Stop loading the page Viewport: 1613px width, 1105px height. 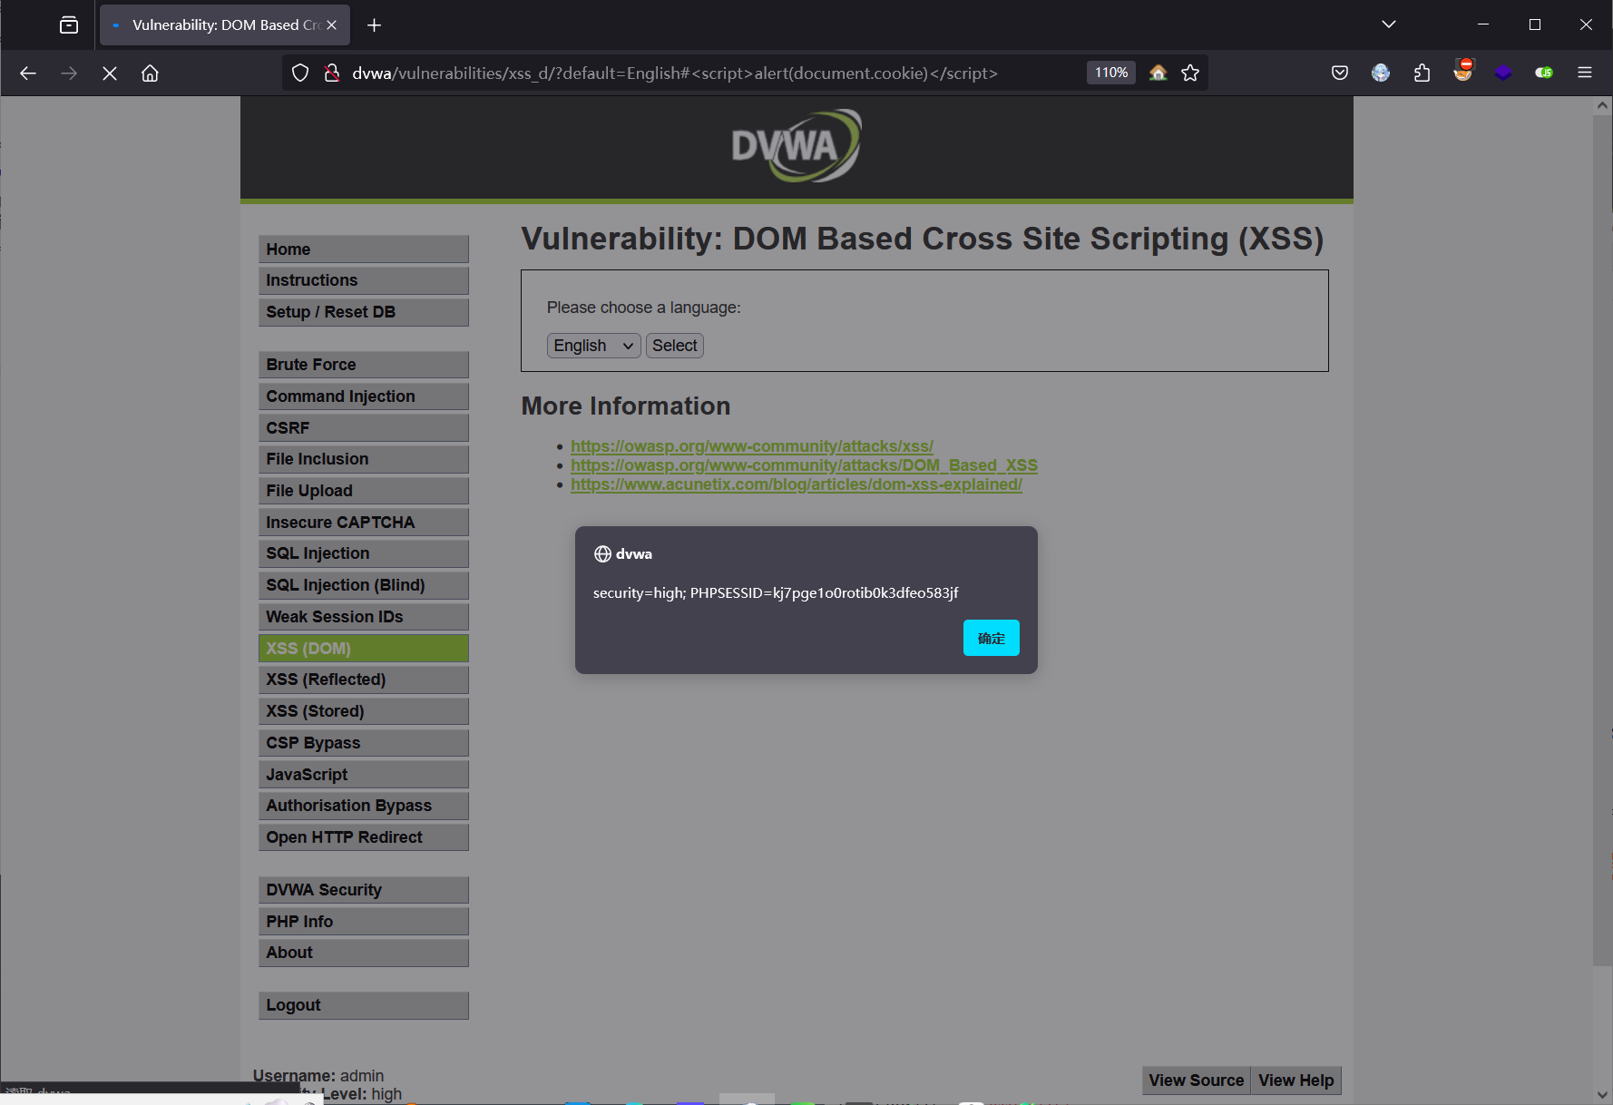[x=110, y=73]
